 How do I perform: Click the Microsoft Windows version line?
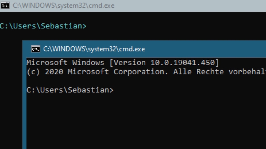pyautogui.click(x=123, y=63)
